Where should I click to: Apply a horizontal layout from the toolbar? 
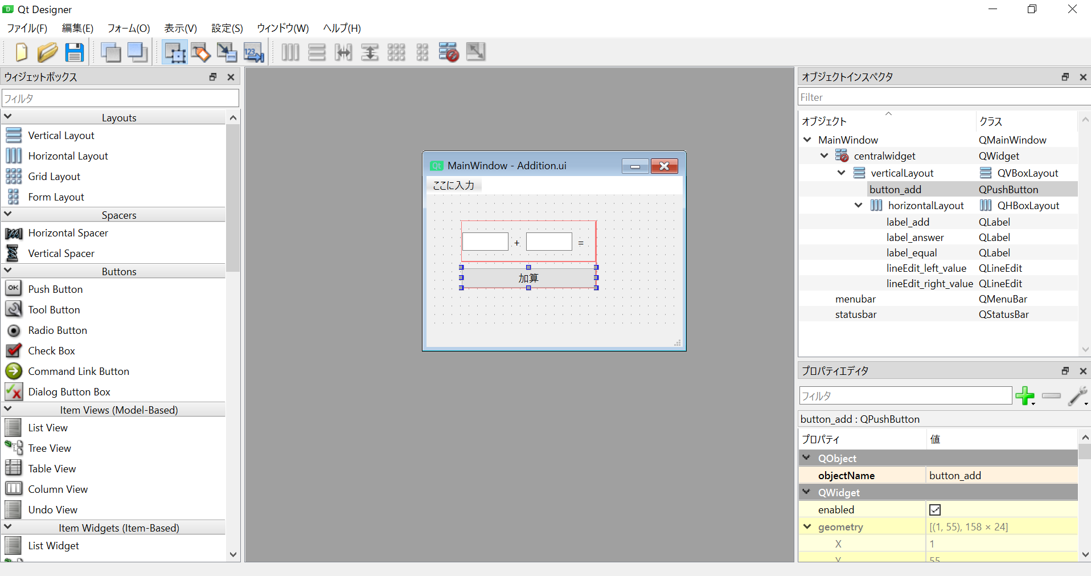click(x=290, y=52)
